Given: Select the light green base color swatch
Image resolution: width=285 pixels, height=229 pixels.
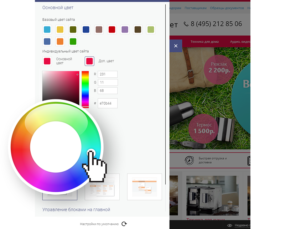Looking at the screenshot, I should click(x=151, y=30).
